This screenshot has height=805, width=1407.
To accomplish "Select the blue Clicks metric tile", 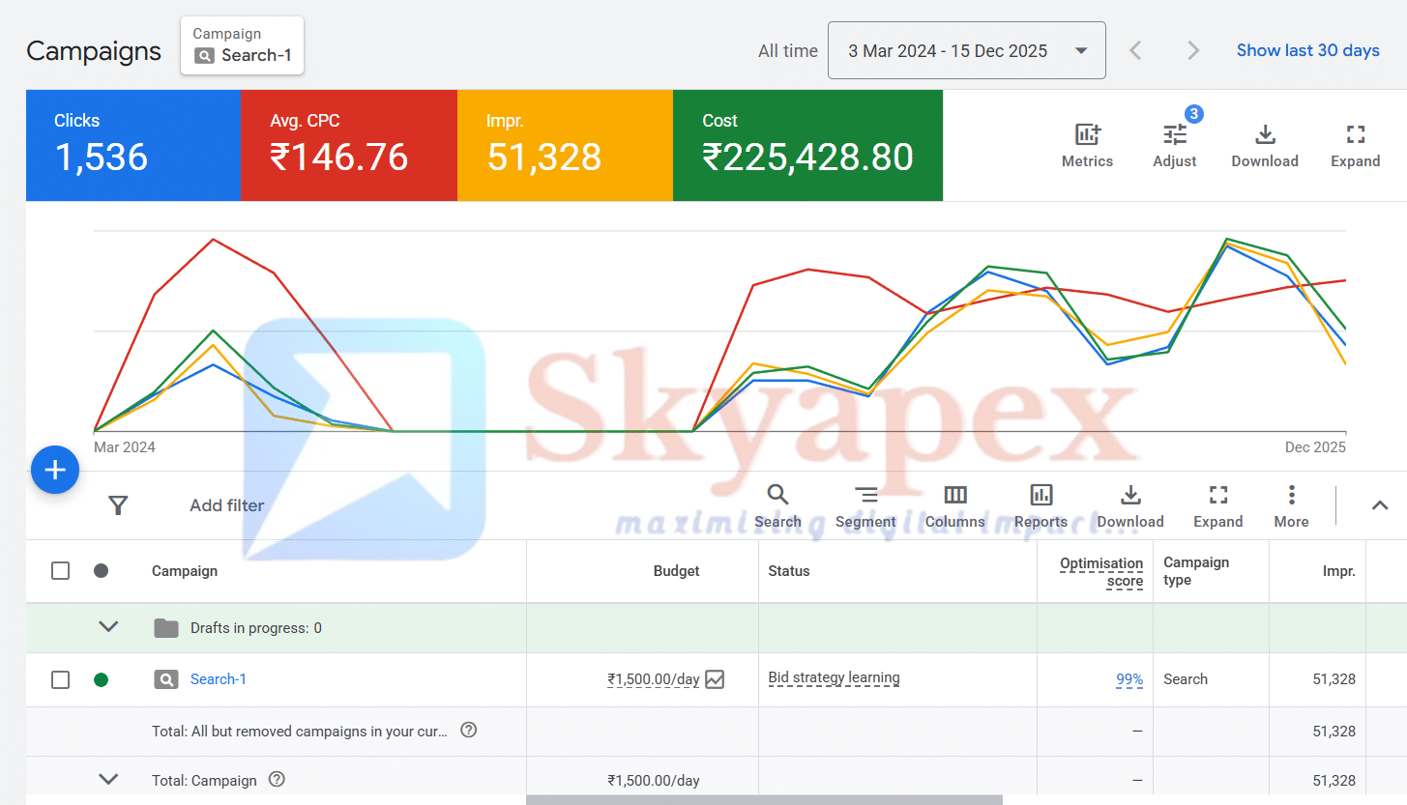I will pos(133,145).
